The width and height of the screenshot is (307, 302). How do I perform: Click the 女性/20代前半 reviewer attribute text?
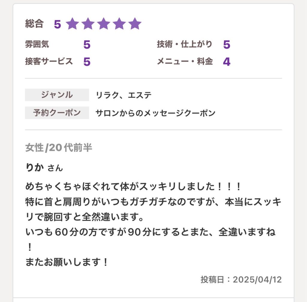[x=58, y=148]
